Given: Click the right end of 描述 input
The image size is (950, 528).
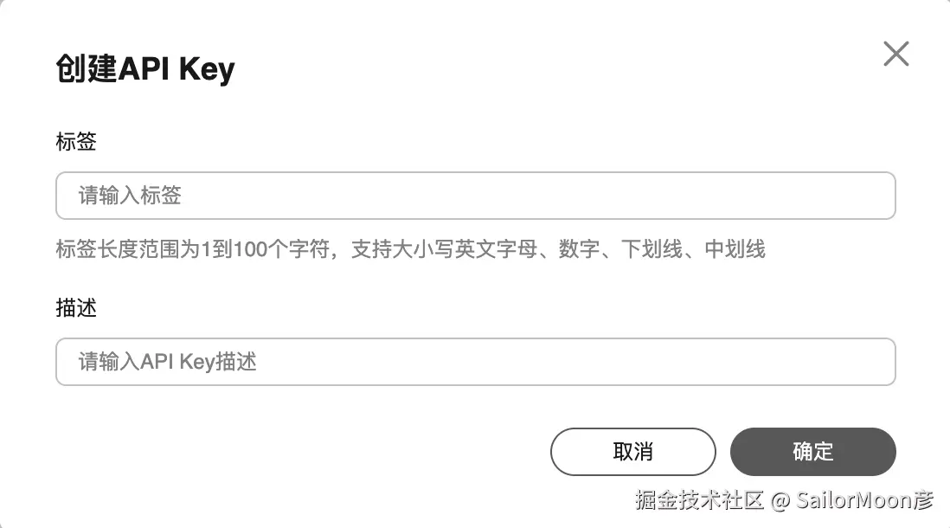Looking at the screenshot, I should point(874,362).
